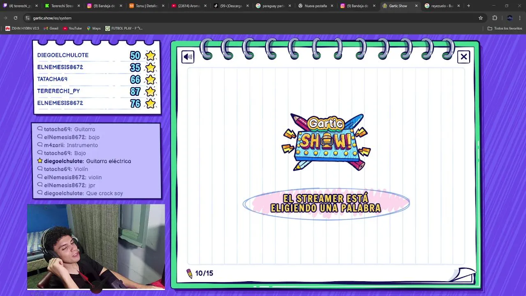Open a new browser tab
526x296 pixels.
tap(468, 6)
